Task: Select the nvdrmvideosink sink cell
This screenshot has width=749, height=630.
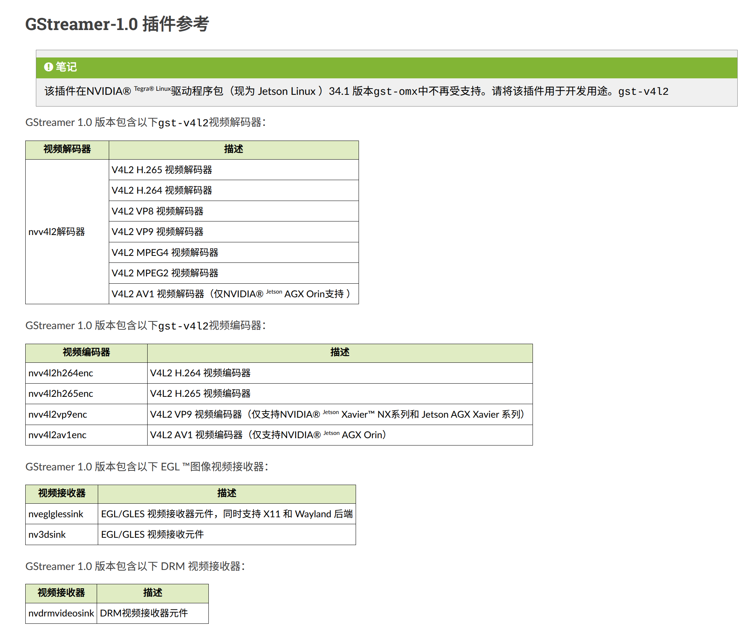Action: point(61,613)
